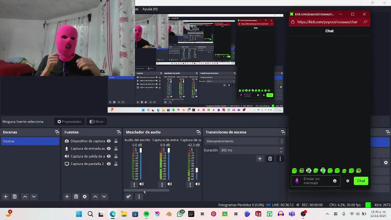Image resolution: width=391 pixels, height=220 pixels.
Task: Click the audio mixer horizontal scrollbar
Action: click(x=146, y=190)
